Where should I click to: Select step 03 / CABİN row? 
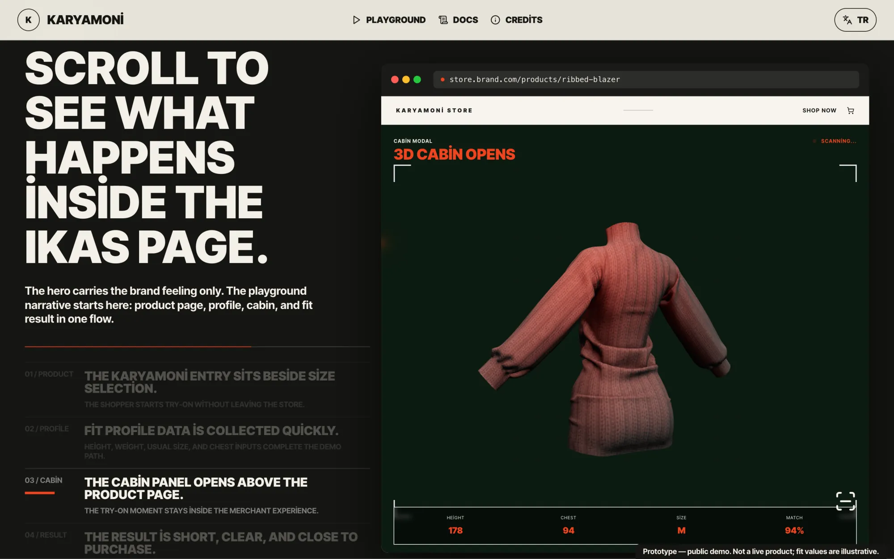pyautogui.click(x=197, y=496)
